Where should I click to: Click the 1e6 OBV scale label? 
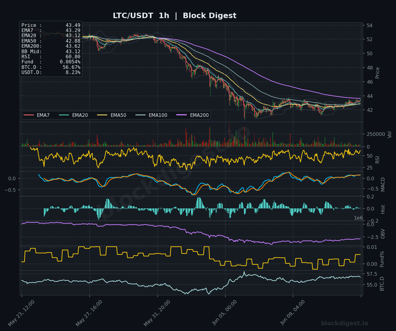coord(358,218)
